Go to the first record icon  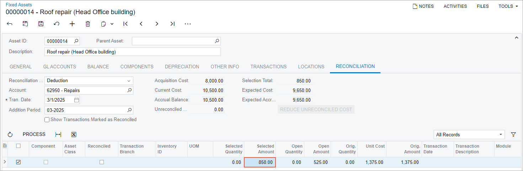(126, 24)
